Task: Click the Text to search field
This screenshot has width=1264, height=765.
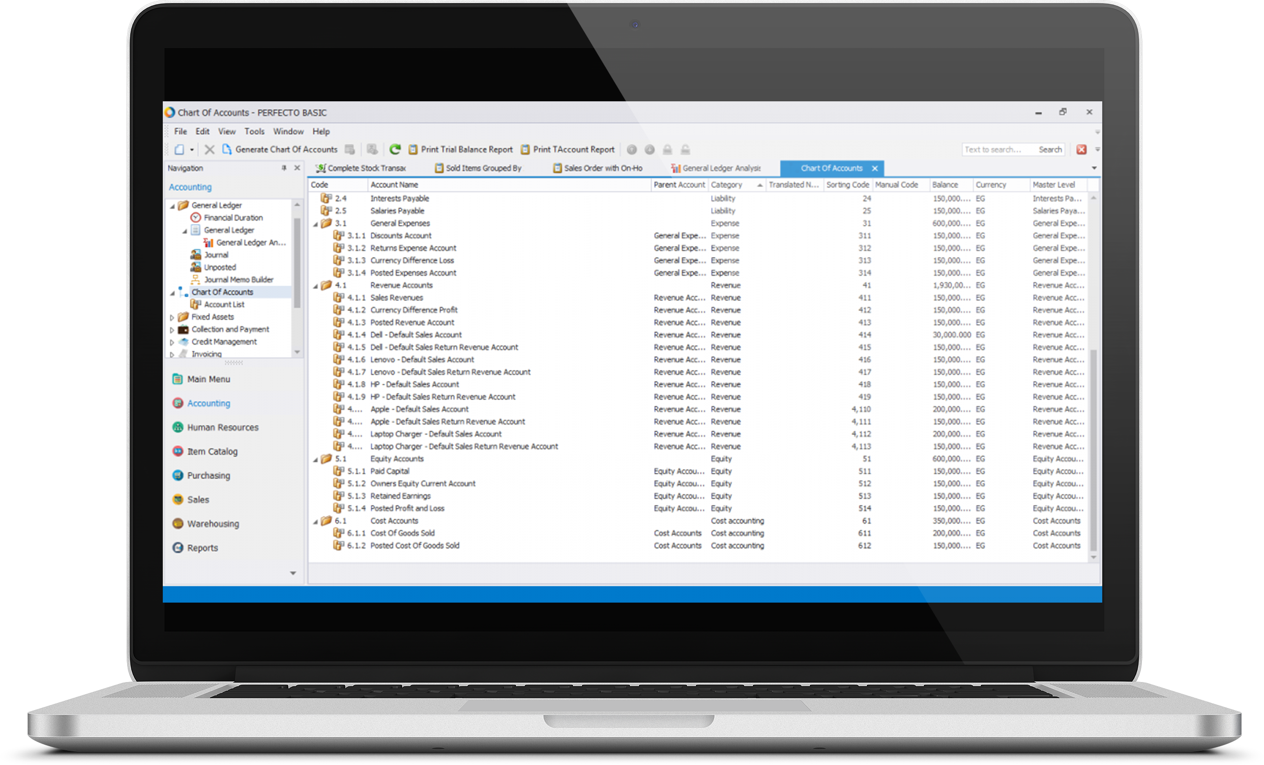Action: (998, 150)
